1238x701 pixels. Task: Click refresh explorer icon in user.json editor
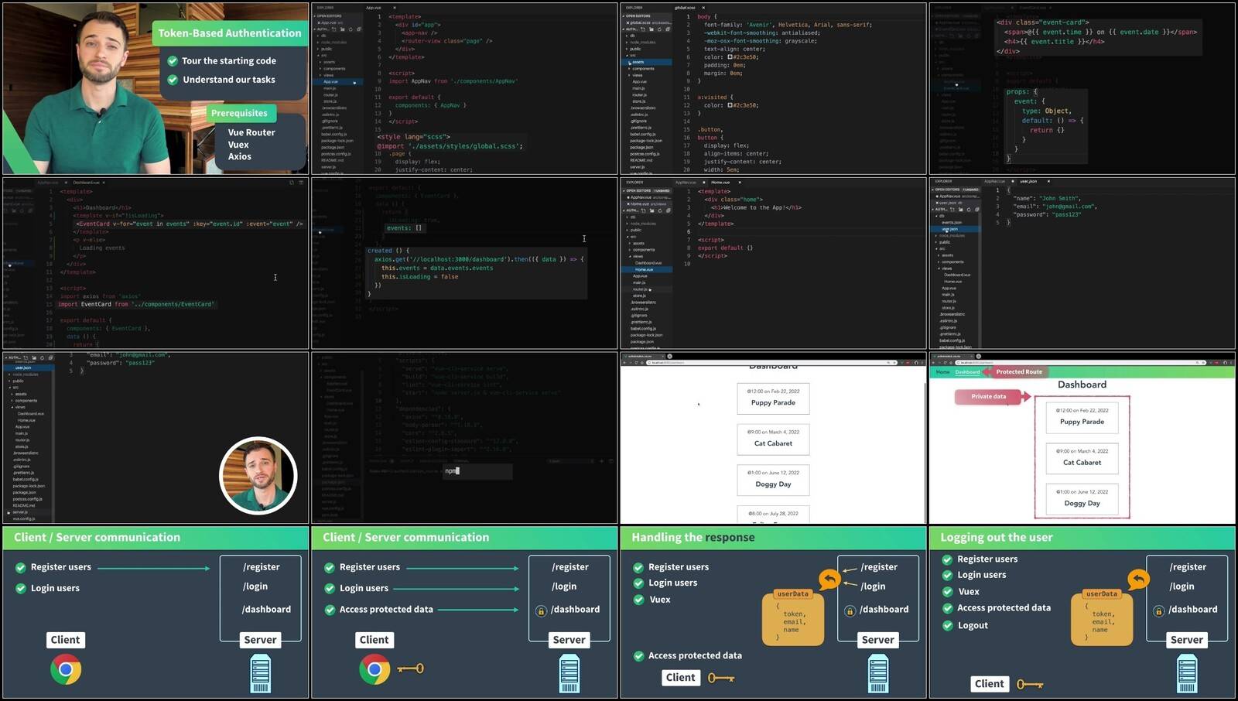pos(970,210)
